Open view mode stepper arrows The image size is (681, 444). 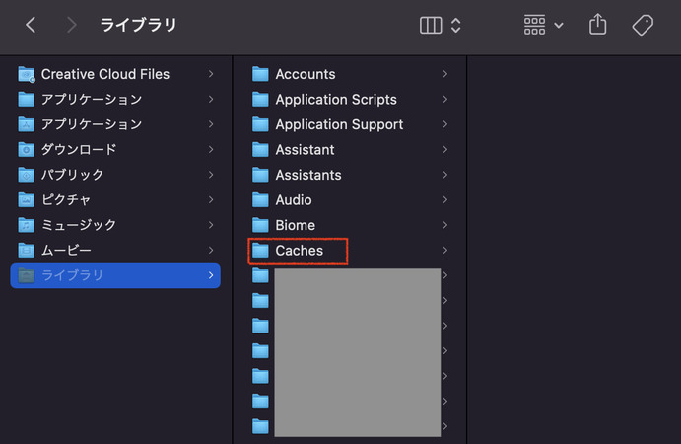coord(456,26)
